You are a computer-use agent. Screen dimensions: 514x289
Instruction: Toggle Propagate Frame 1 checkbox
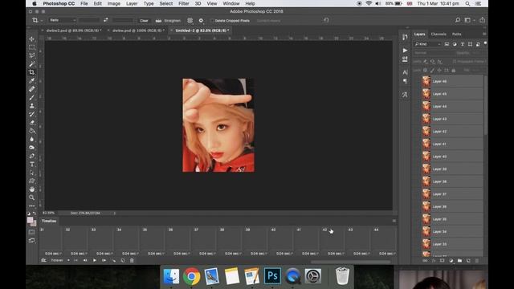[x=455, y=61]
